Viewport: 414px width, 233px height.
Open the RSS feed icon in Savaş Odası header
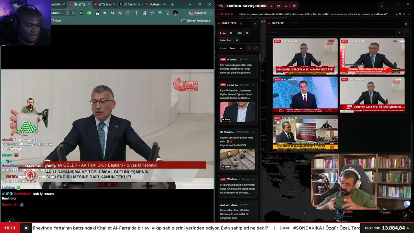(x=271, y=6)
